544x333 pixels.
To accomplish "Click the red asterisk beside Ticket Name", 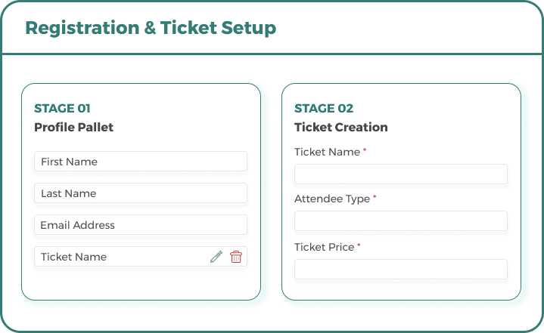I will point(365,150).
